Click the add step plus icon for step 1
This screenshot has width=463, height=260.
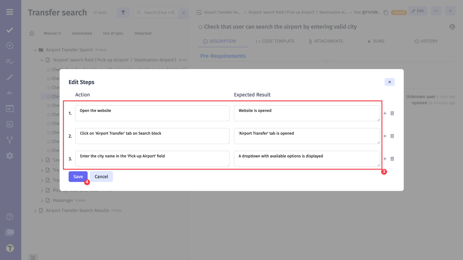click(385, 113)
